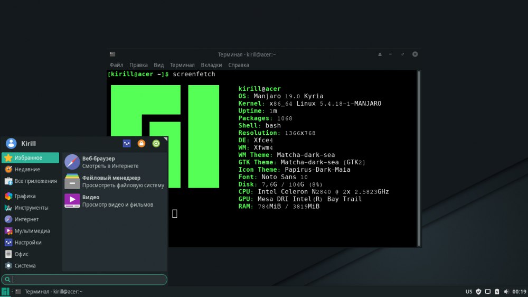Click the volume speaker tray icon
528x297 pixels.
(506, 292)
